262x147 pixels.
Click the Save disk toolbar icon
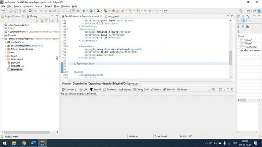point(10,11)
